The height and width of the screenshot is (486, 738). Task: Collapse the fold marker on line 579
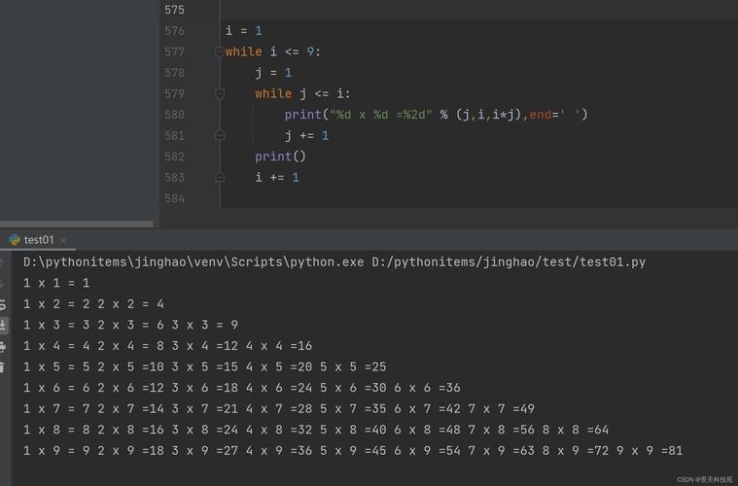pos(220,93)
